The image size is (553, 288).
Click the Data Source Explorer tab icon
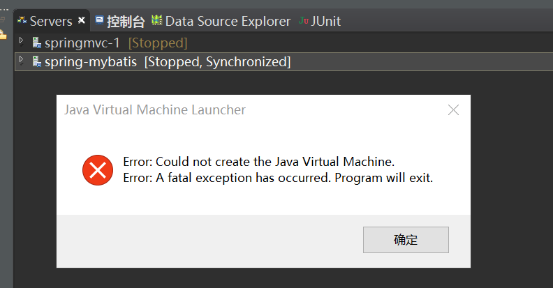pyautogui.click(x=157, y=20)
